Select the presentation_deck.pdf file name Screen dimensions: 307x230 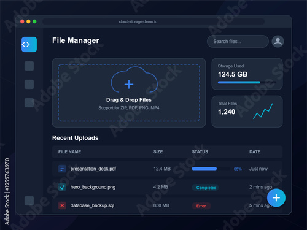tap(93, 169)
